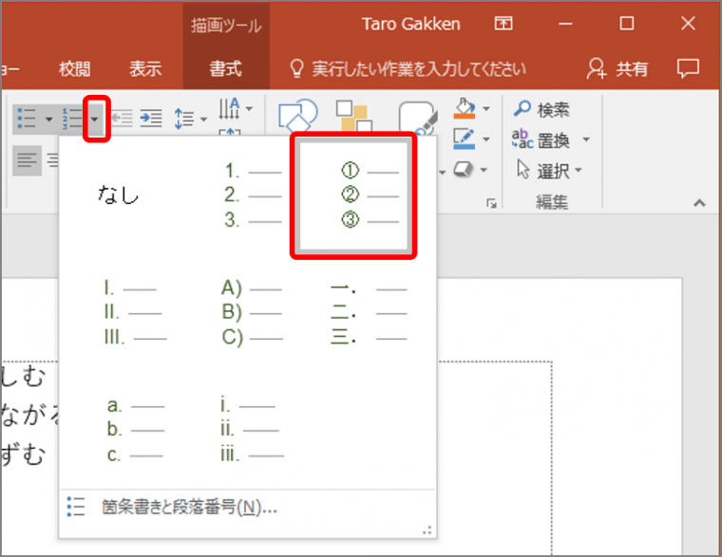Viewport: 722px width, 557px height.
Task: Open the 選択 select dropdown
Action: pyautogui.click(x=549, y=170)
